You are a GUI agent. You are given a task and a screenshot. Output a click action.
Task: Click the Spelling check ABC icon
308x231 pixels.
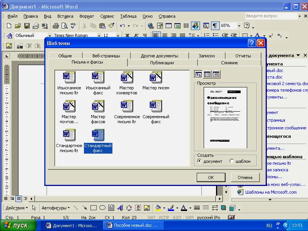(73, 26)
